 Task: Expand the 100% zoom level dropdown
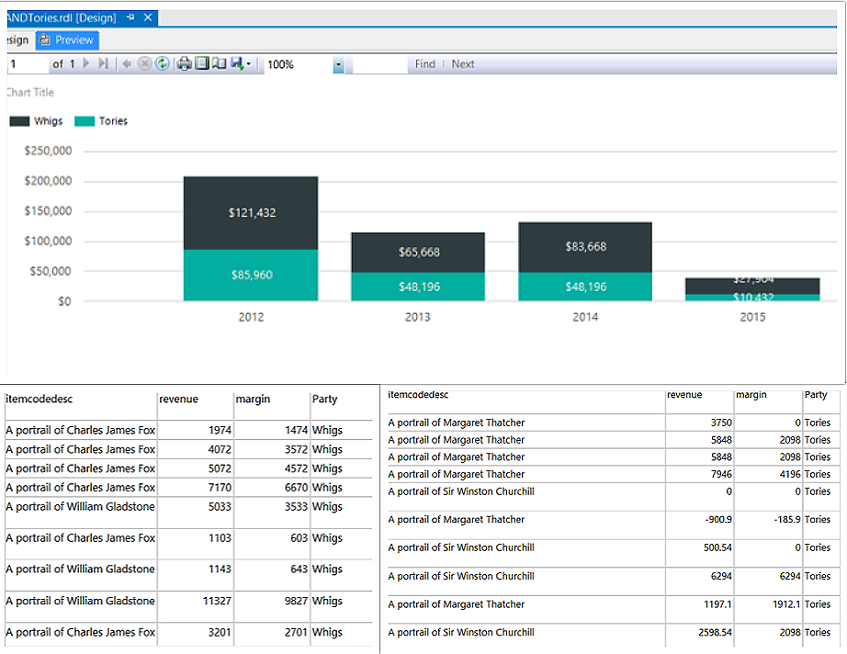tap(338, 65)
